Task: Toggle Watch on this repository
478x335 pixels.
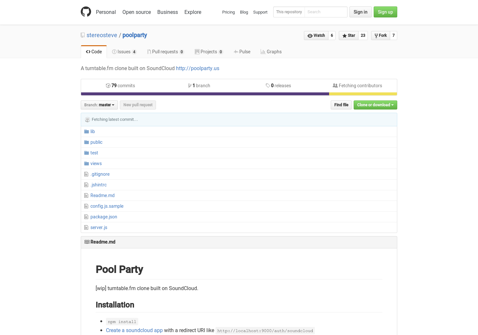Action: click(x=316, y=36)
